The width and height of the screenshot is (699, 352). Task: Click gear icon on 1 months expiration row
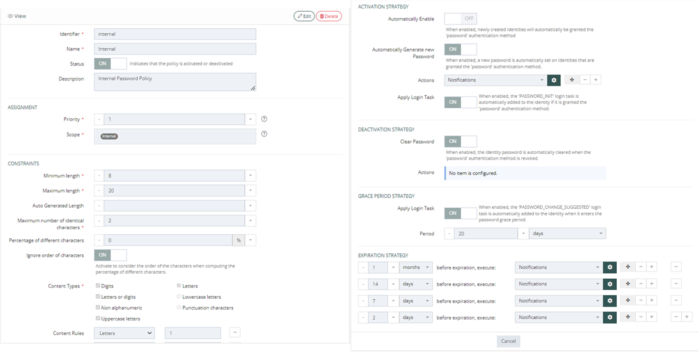click(610, 268)
